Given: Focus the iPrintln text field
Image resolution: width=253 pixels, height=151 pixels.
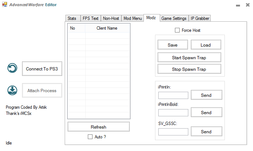Looking at the screenshot, I should [x=173, y=95].
